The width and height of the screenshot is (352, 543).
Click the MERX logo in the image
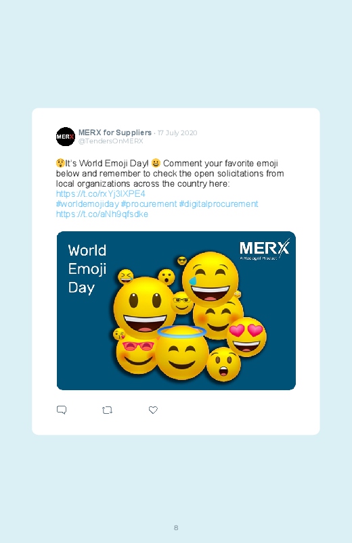tap(265, 250)
